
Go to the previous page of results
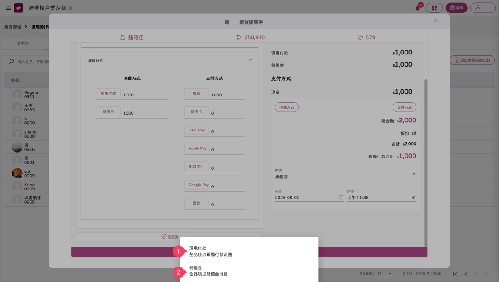pyautogui.click(x=466, y=274)
